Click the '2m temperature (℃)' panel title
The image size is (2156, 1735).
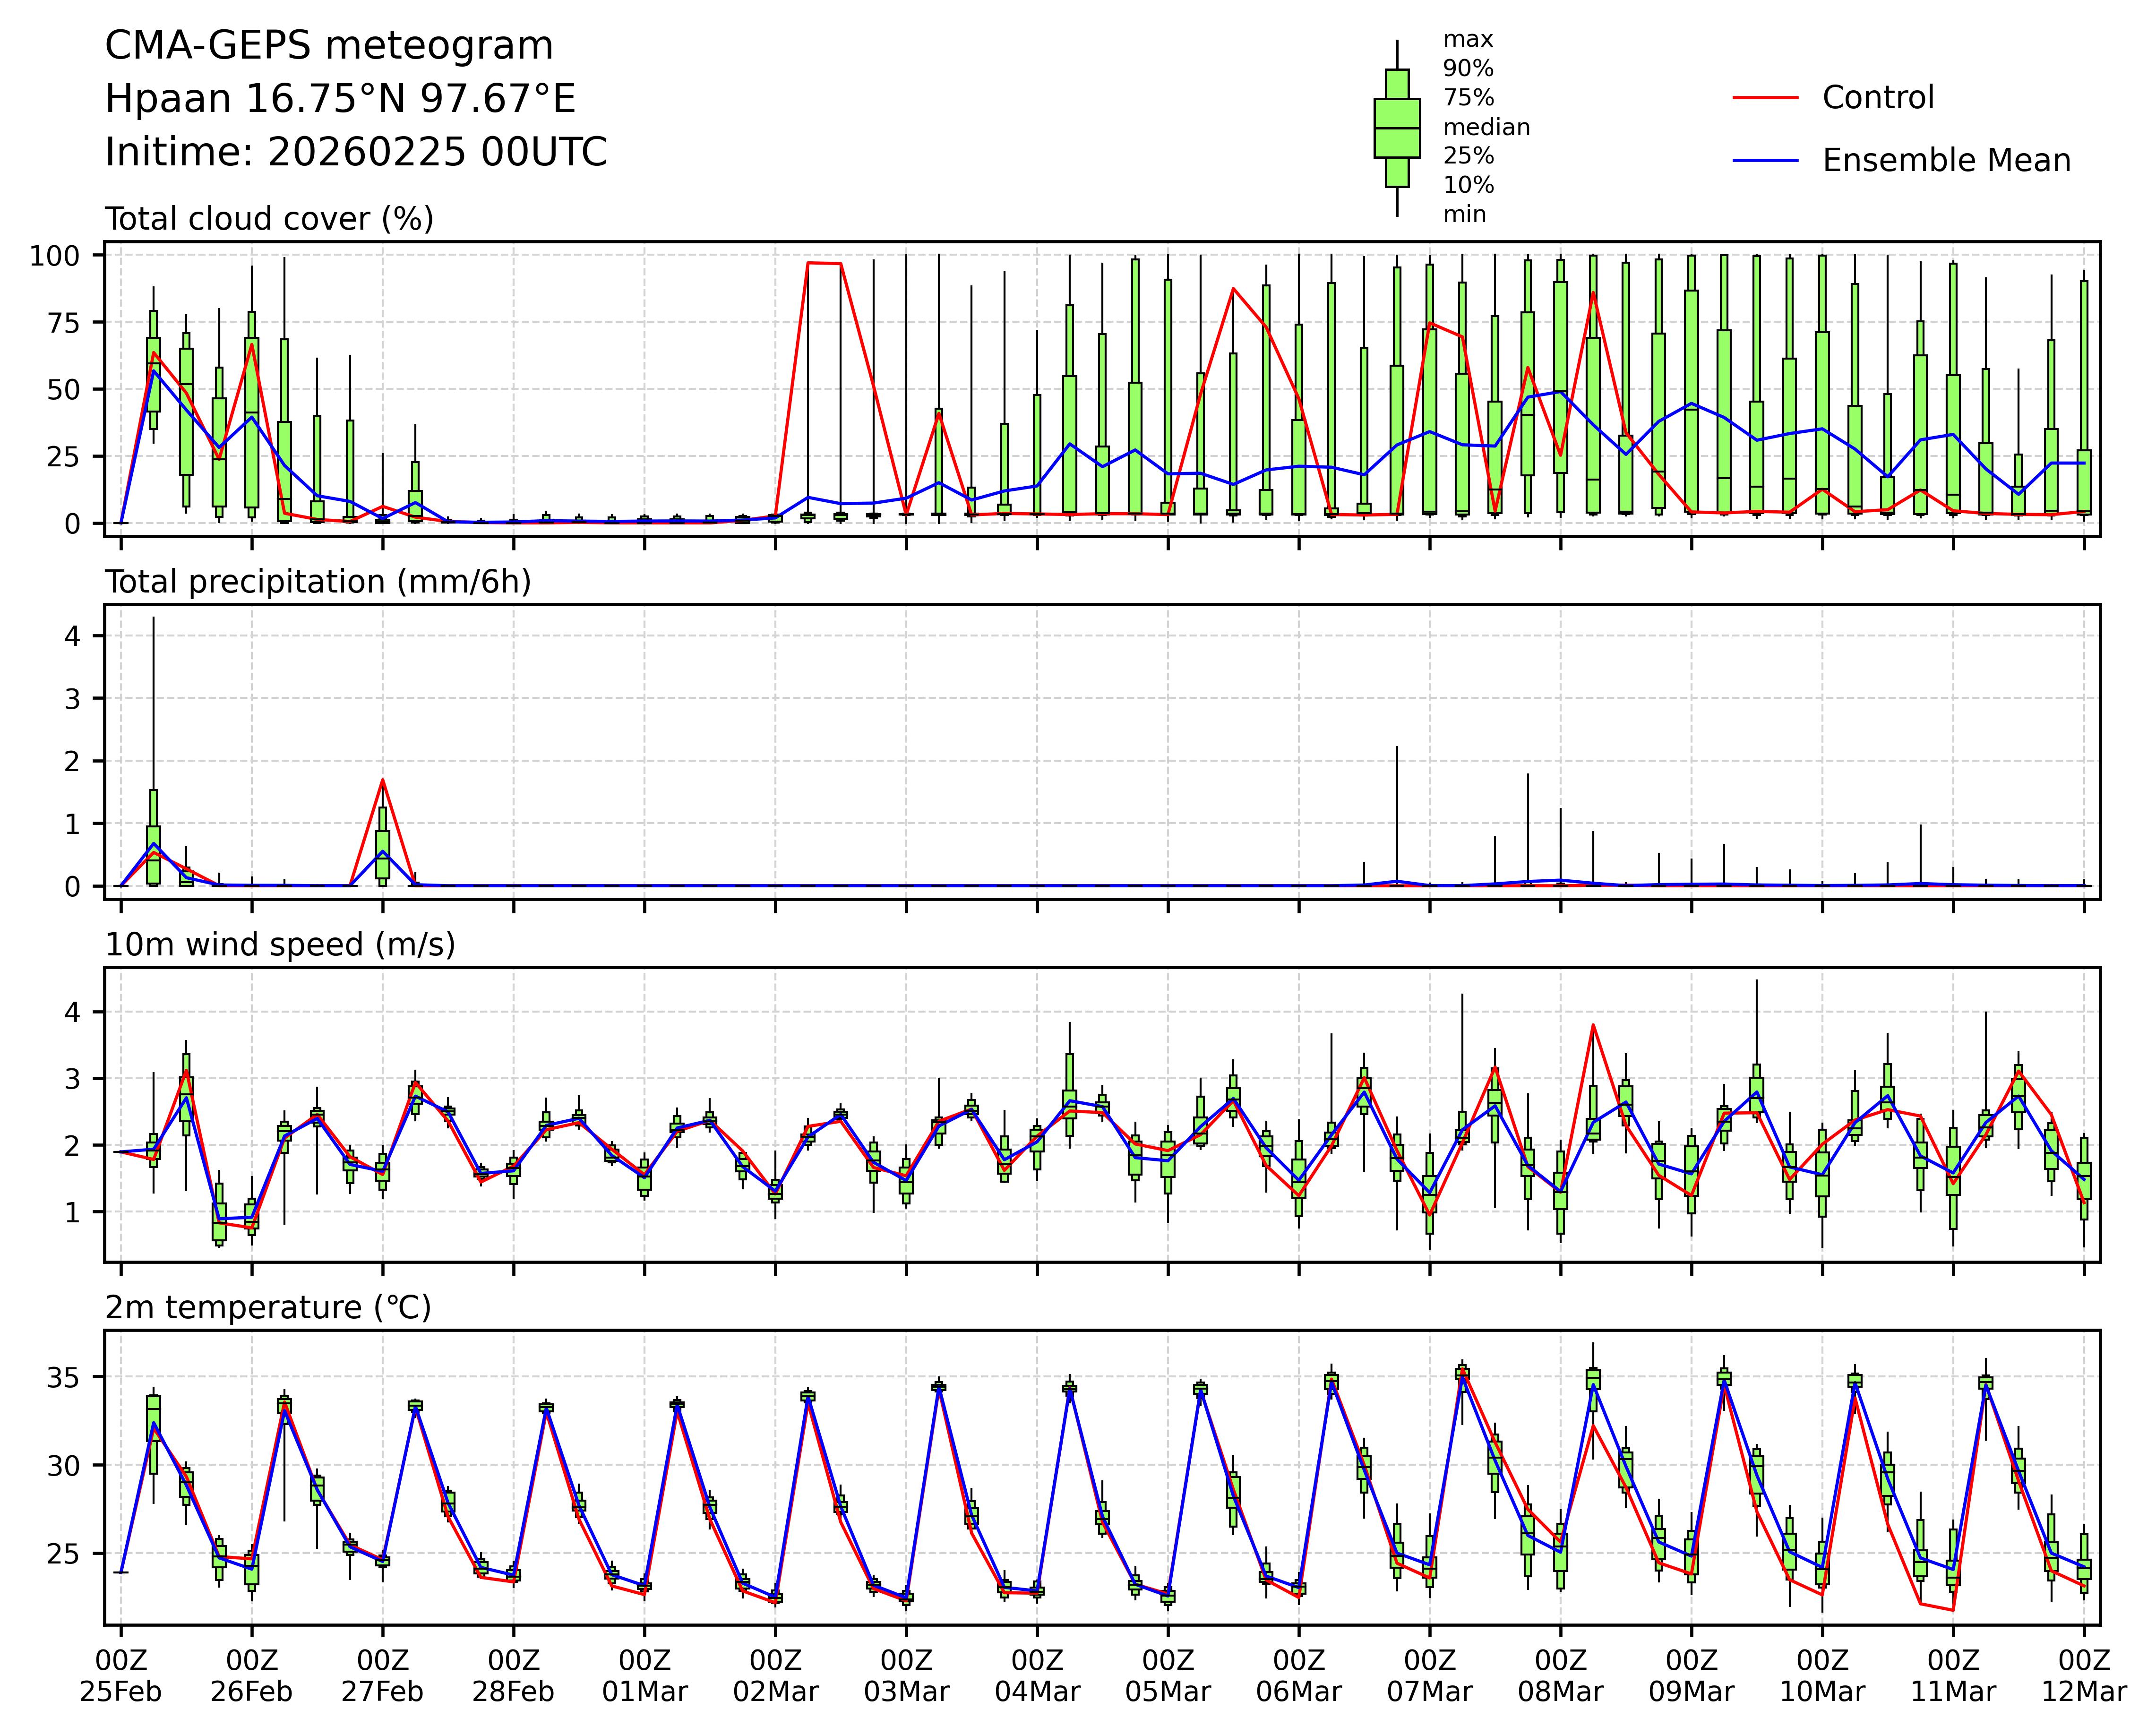pos(268,1307)
